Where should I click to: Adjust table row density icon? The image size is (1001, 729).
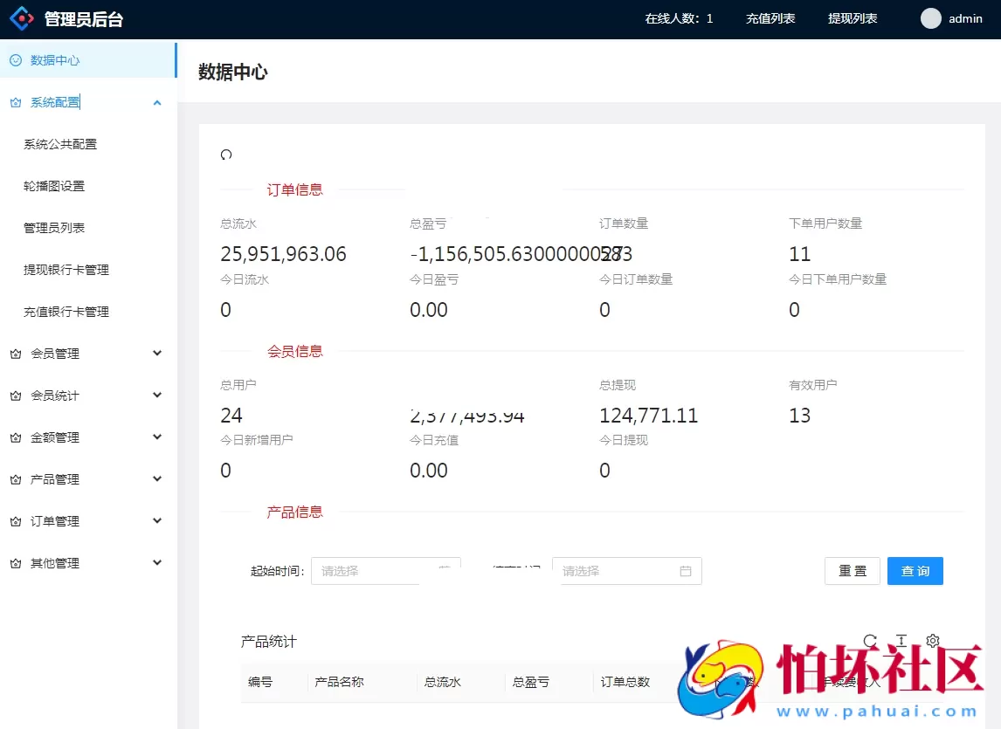point(901,640)
